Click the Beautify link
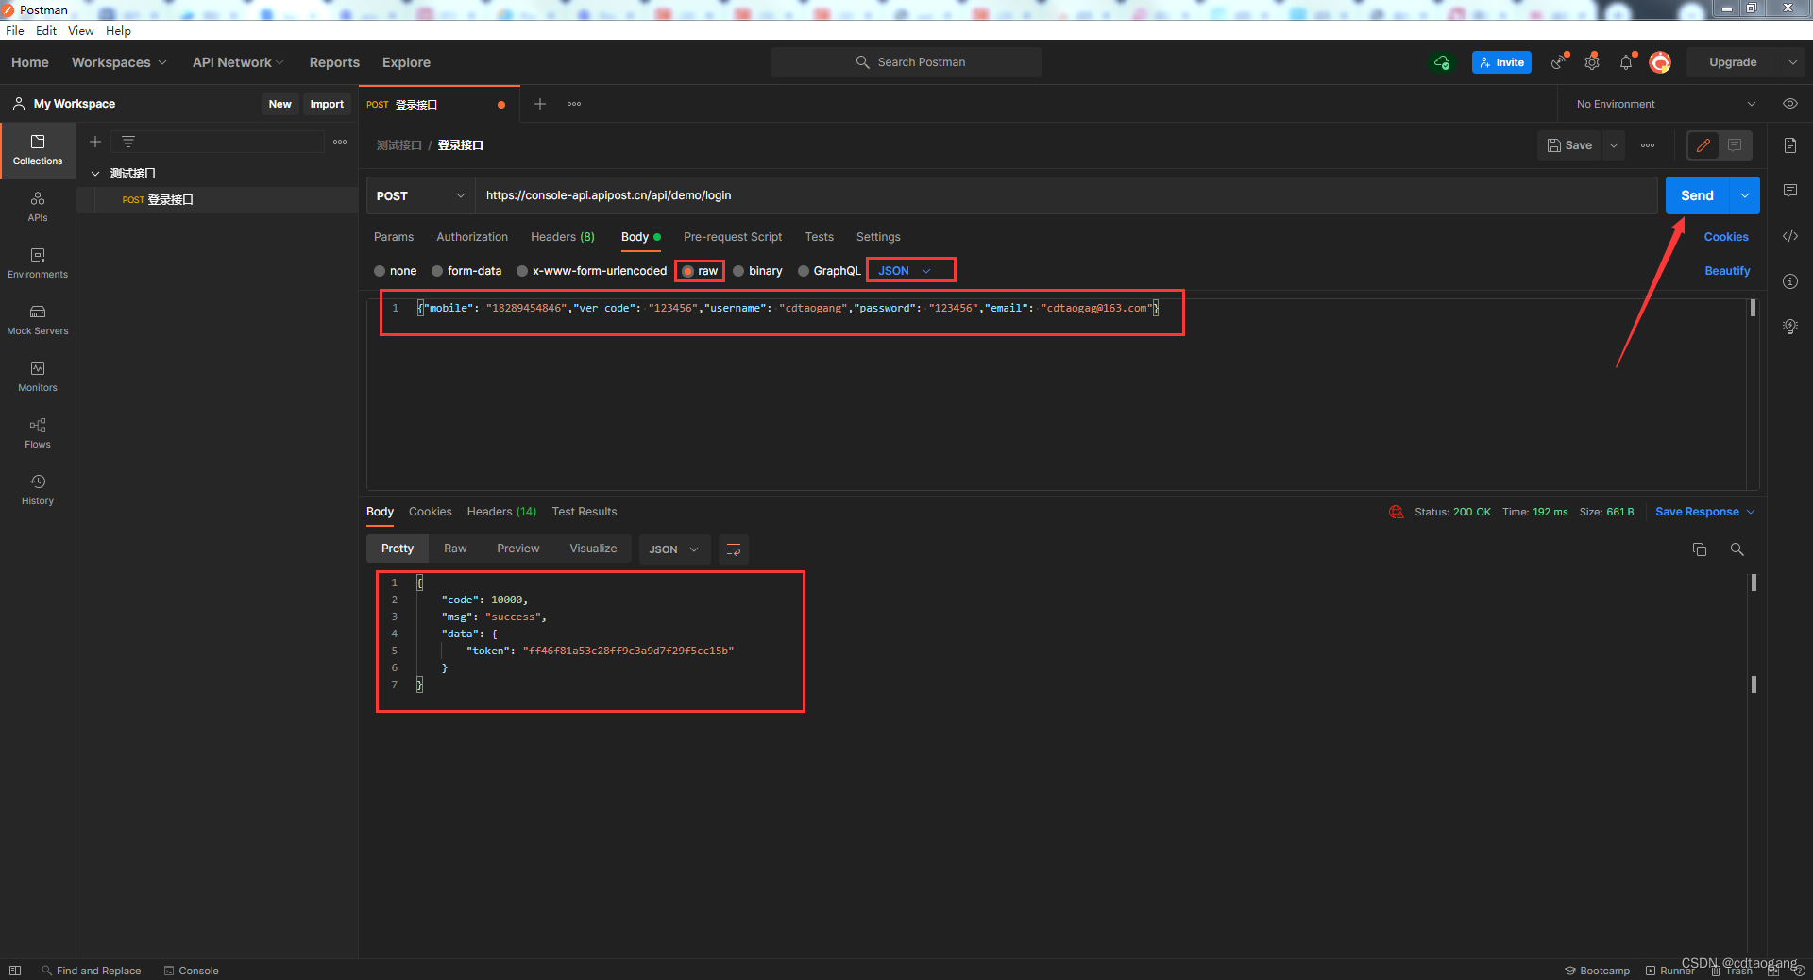 point(1727,271)
